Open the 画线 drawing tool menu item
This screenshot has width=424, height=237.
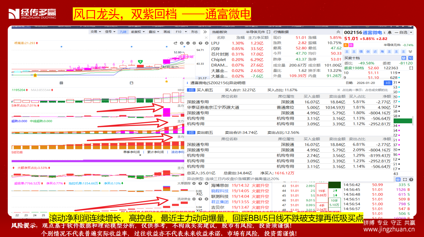(167, 32)
